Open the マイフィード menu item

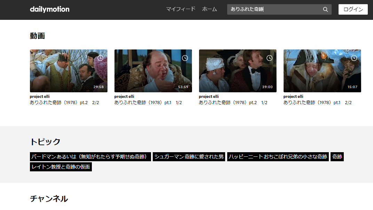(181, 9)
